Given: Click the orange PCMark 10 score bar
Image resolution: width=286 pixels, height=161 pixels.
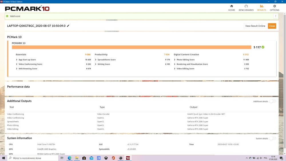Looking at the screenshot, I should [131, 47].
